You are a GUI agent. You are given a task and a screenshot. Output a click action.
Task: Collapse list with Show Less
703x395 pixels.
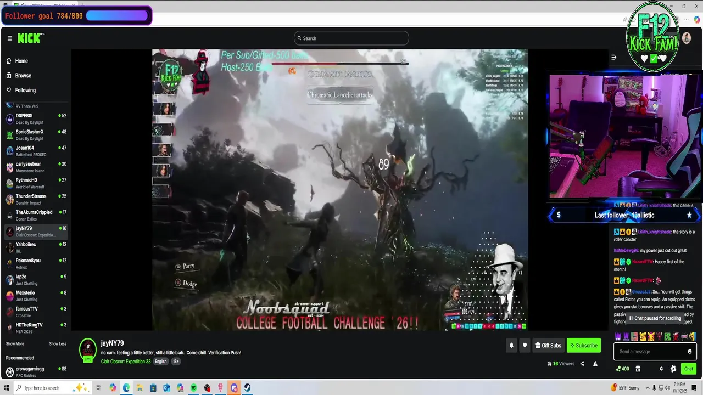(x=58, y=344)
